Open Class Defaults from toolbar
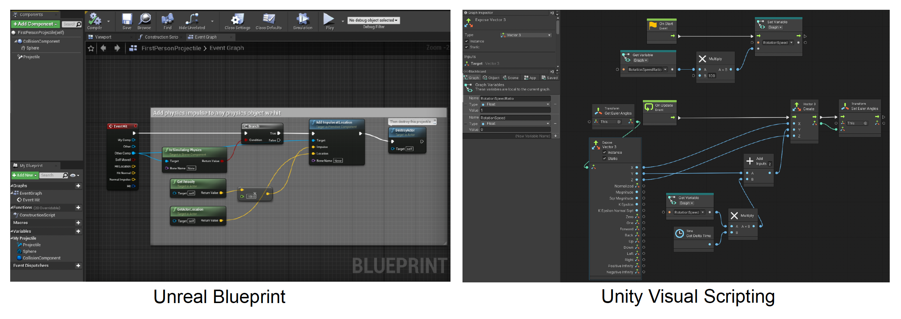The image size is (901, 319). click(269, 20)
